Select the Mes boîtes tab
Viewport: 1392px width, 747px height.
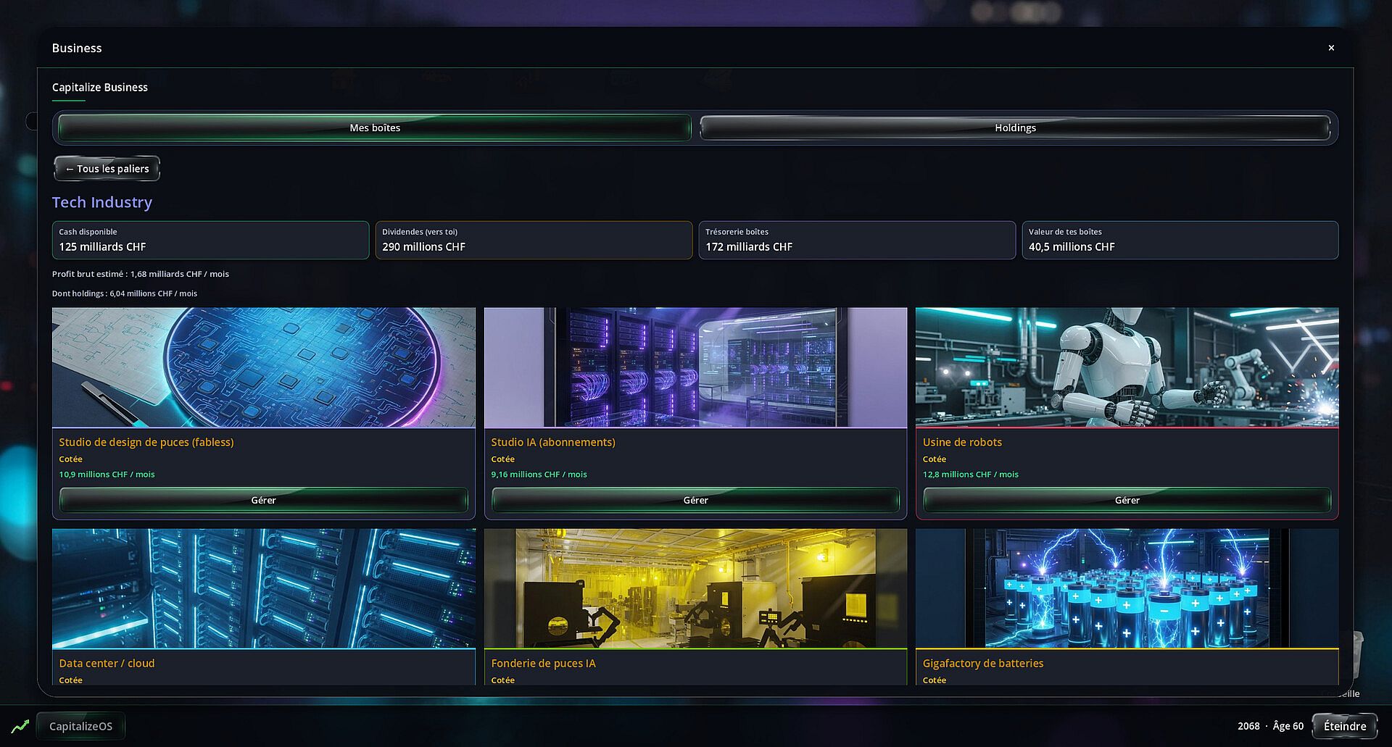[x=375, y=128]
